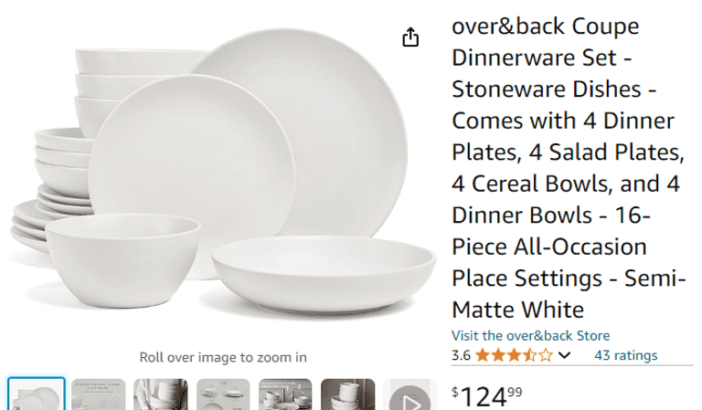Select the first highlighted product thumbnail
The image size is (702, 410).
37,394
